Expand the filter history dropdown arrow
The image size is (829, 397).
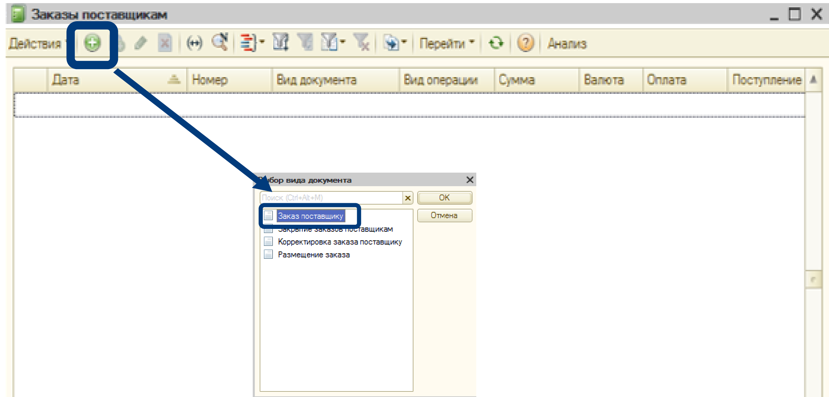point(343,42)
